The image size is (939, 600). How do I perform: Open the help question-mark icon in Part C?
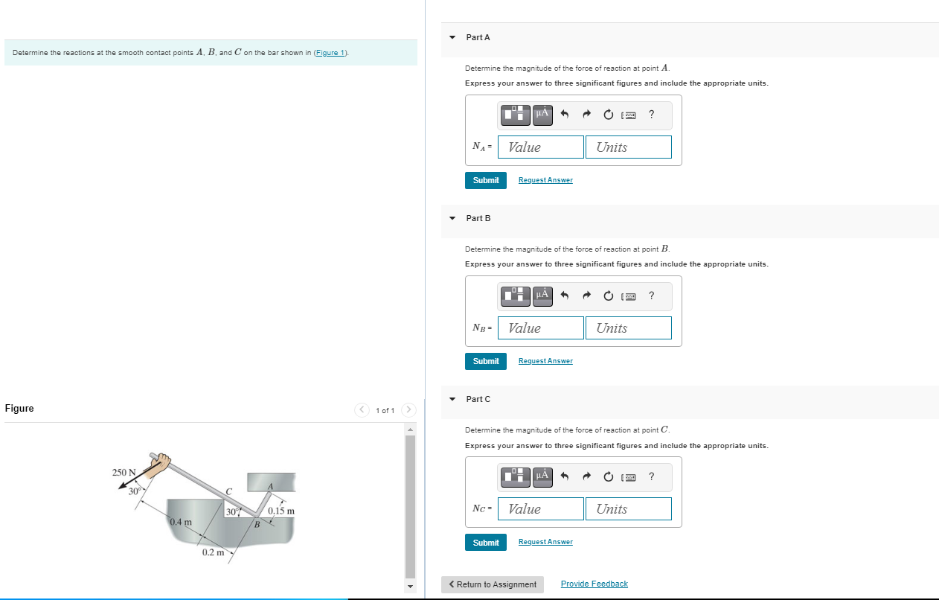[651, 477]
